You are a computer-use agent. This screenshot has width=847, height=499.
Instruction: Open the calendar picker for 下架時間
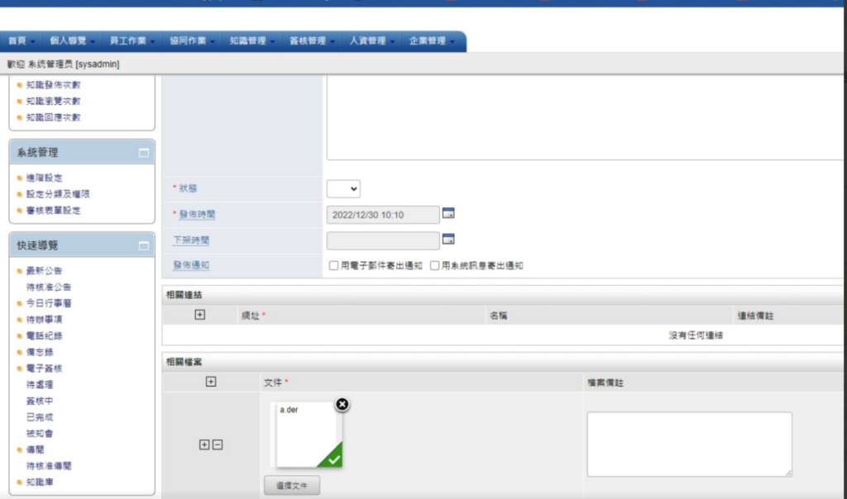pyautogui.click(x=448, y=239)
